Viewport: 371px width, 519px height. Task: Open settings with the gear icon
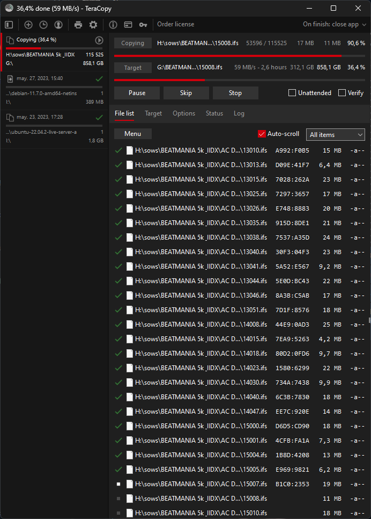pyautogui.click(x=93, y=25)
